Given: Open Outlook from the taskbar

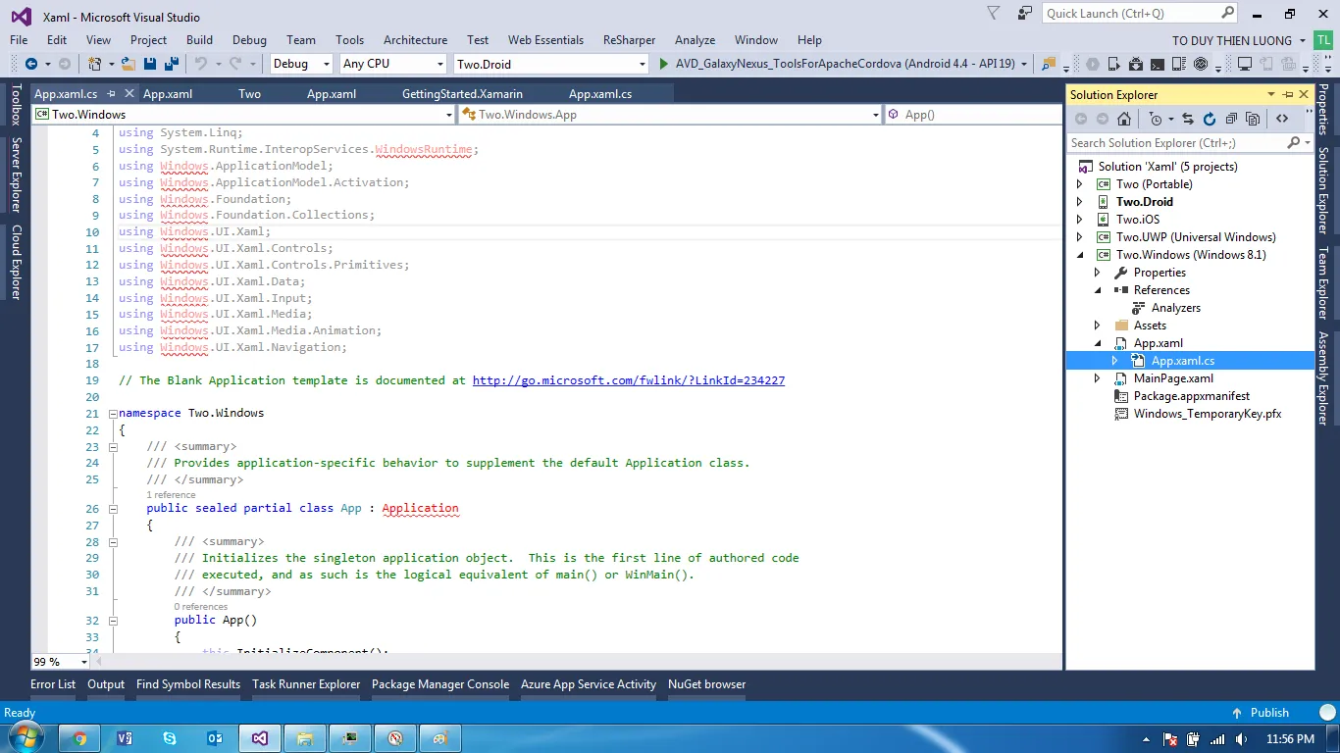Looking at the screenshot, I should point(215,738).
